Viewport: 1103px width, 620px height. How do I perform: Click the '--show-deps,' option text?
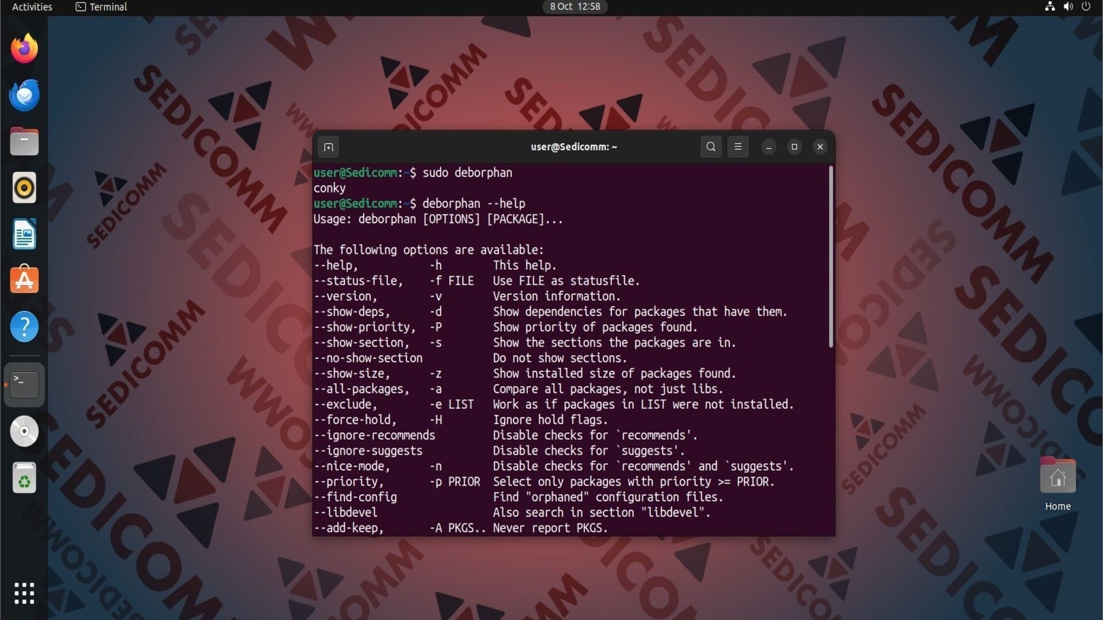click(x=352, y=312)
